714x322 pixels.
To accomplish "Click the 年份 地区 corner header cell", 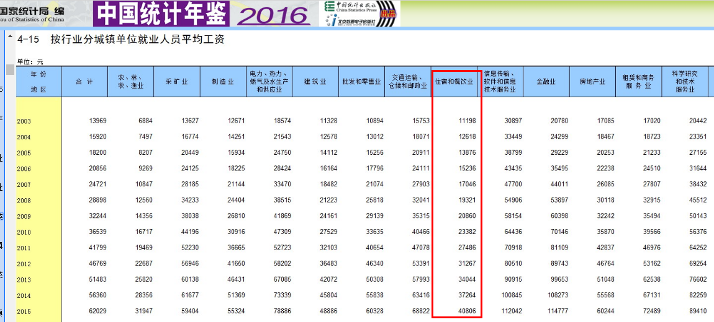I will [x=38, y=81].
